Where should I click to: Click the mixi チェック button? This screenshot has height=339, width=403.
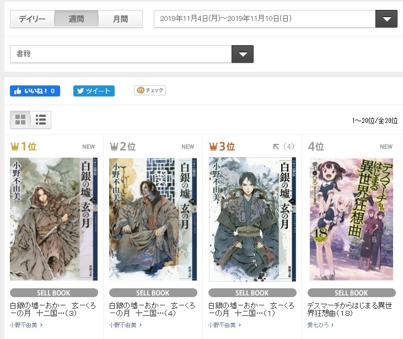coord(150,90)
